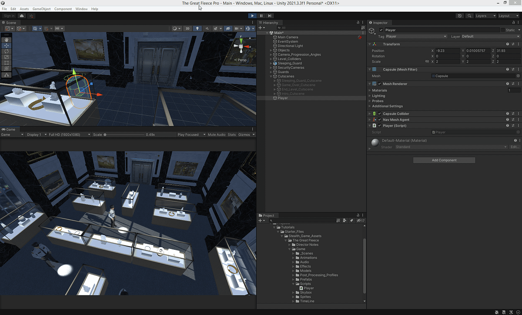Toggle scene visibility with the crossed-eye icon
Screen dimensions: 522x315
click(x=228, y=28)
